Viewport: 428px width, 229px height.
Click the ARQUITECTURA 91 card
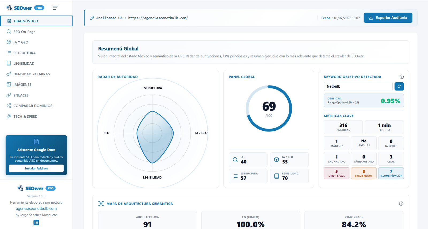point(147,220)
